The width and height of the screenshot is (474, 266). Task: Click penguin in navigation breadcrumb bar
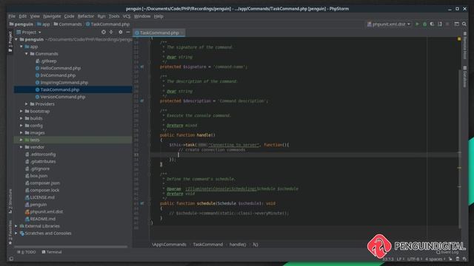click(x=21, y=24)
